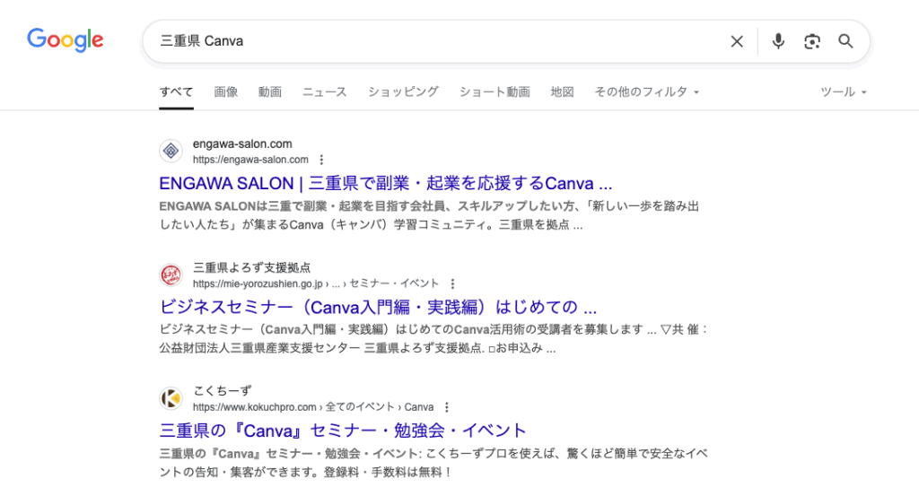
Task: Click the こくちーず site name
Action: pos(223,390)
